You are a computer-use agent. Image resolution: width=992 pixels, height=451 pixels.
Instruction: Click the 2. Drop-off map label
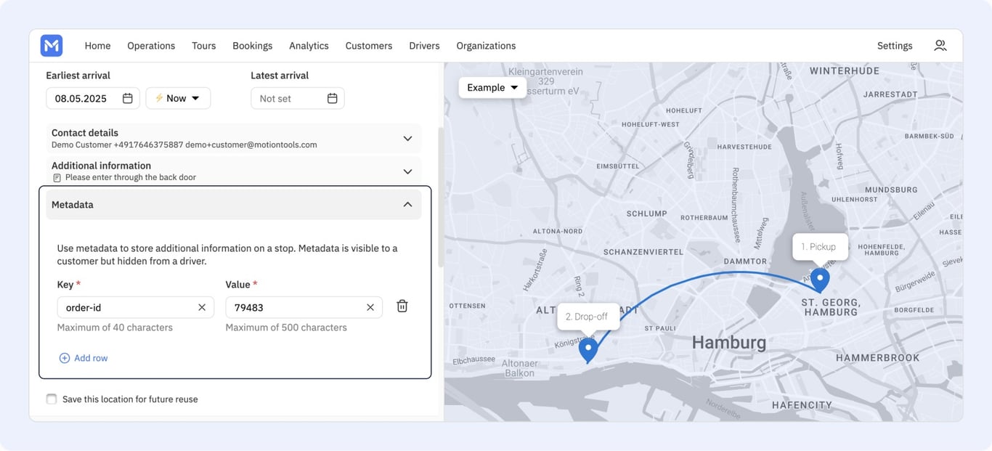(588, 317)
